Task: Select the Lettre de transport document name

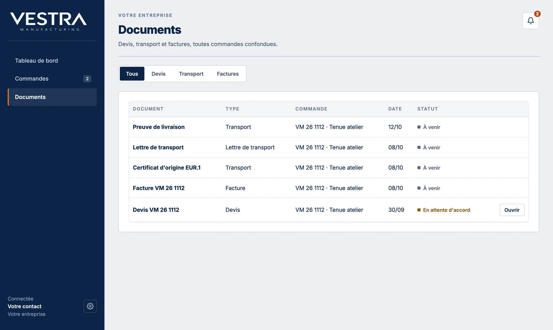Action: tap(158, 147)
